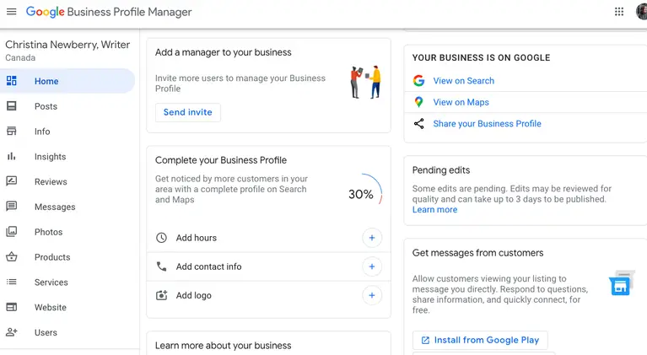Select Messages from the left navigation

55,207
